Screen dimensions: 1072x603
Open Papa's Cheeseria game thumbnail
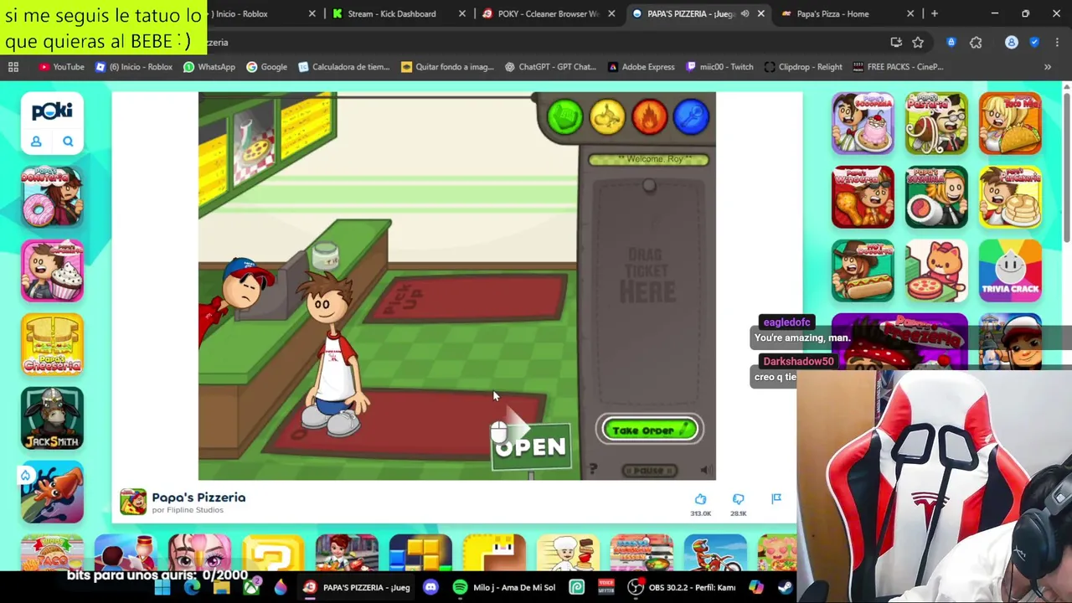pos(52,344)
